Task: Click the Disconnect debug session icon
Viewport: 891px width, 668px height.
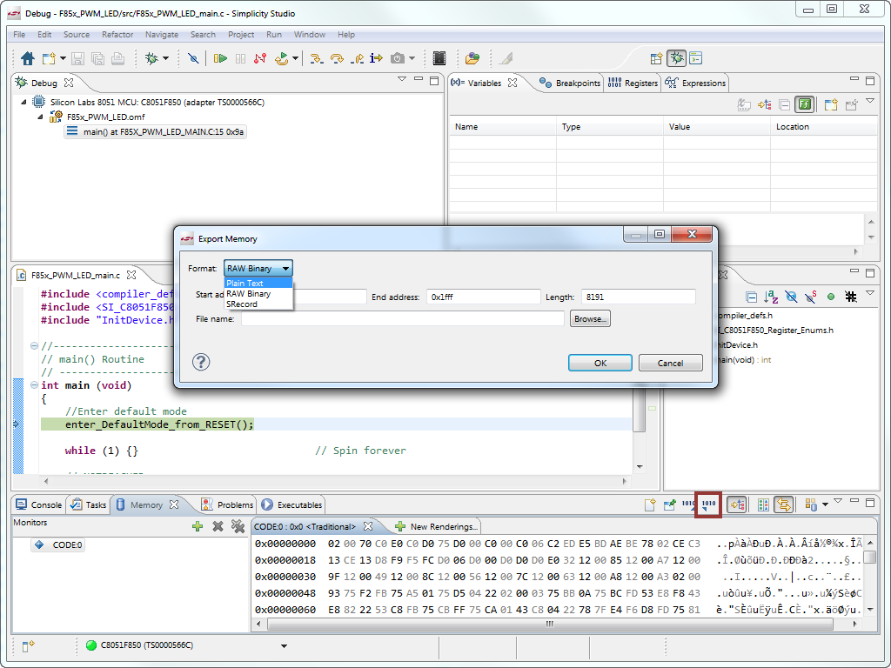Action: click(x=261, y=57)
